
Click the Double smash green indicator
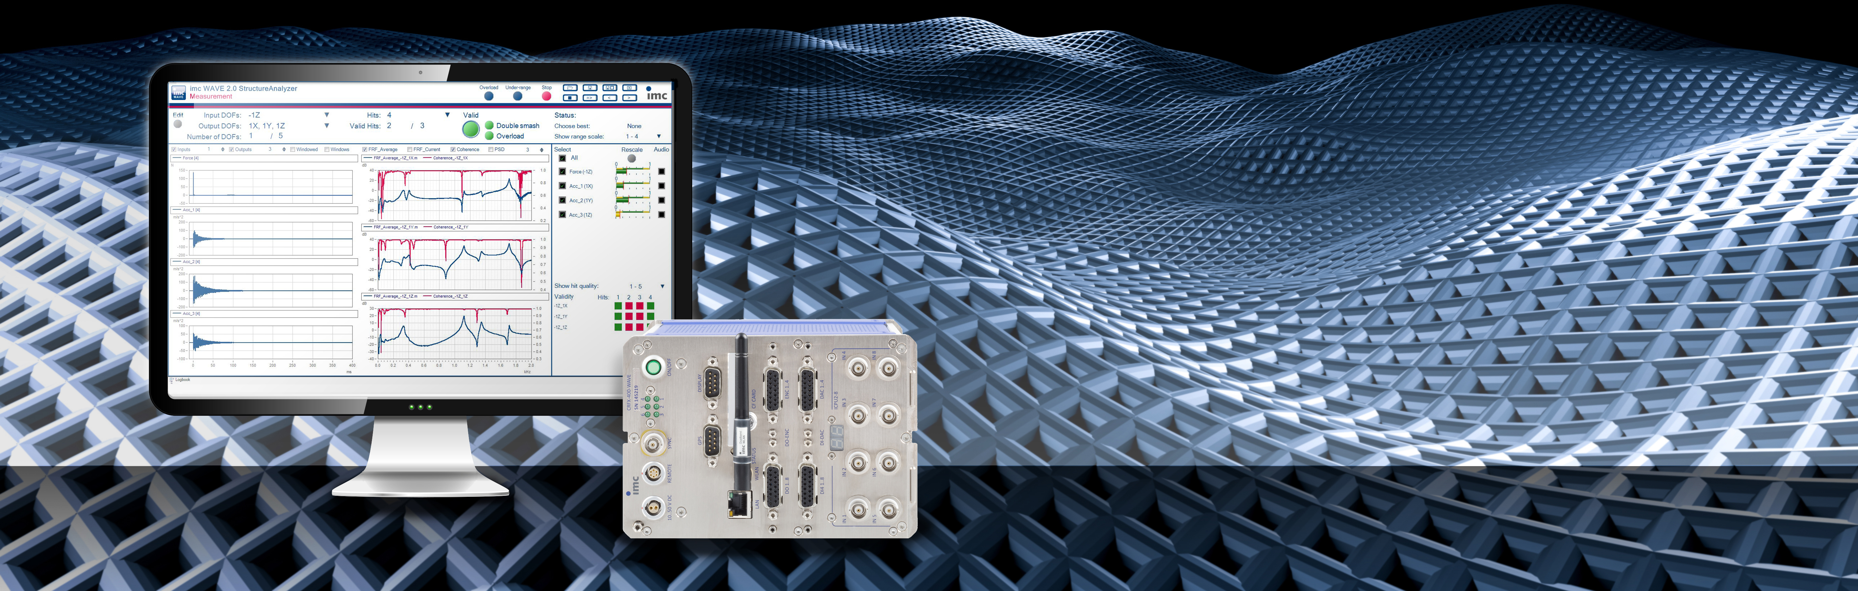(489, 126)
